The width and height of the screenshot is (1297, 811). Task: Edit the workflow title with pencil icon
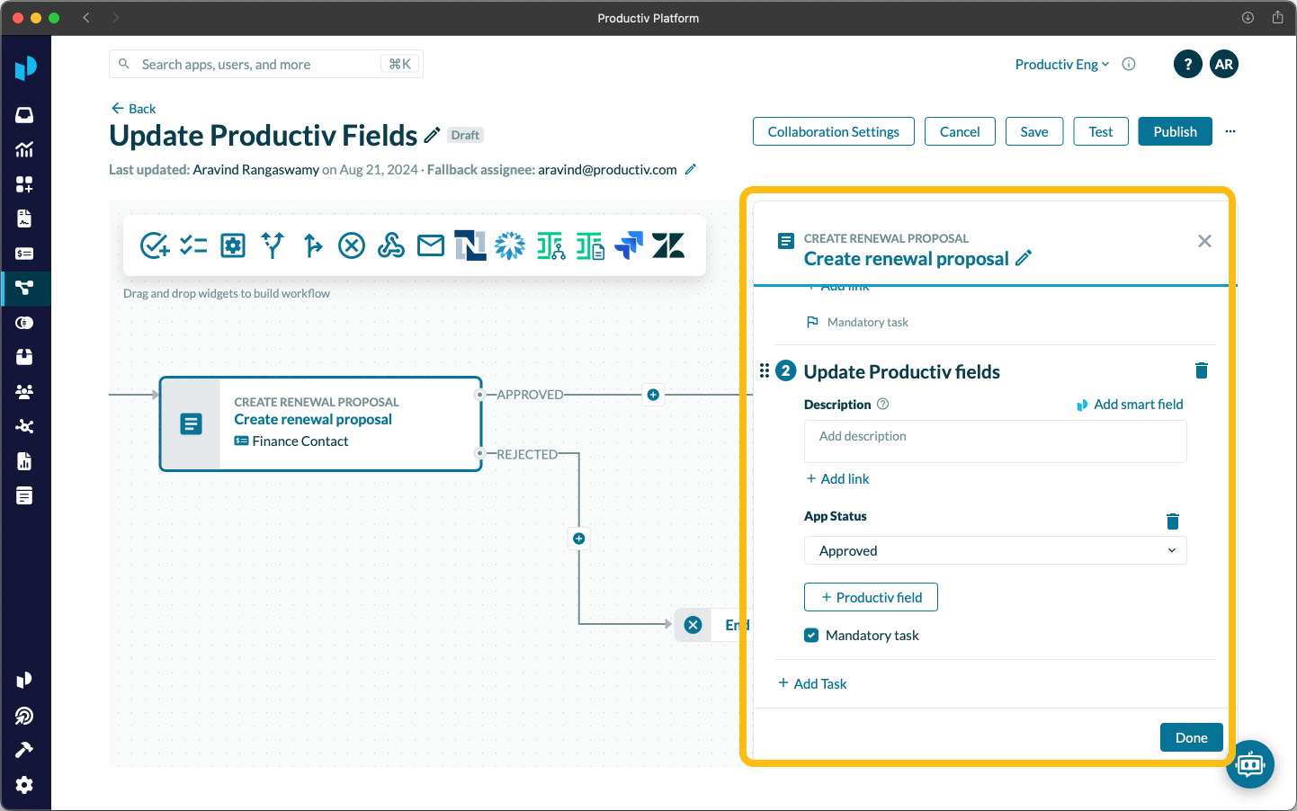pyautogui.click(x=433, y=135)
